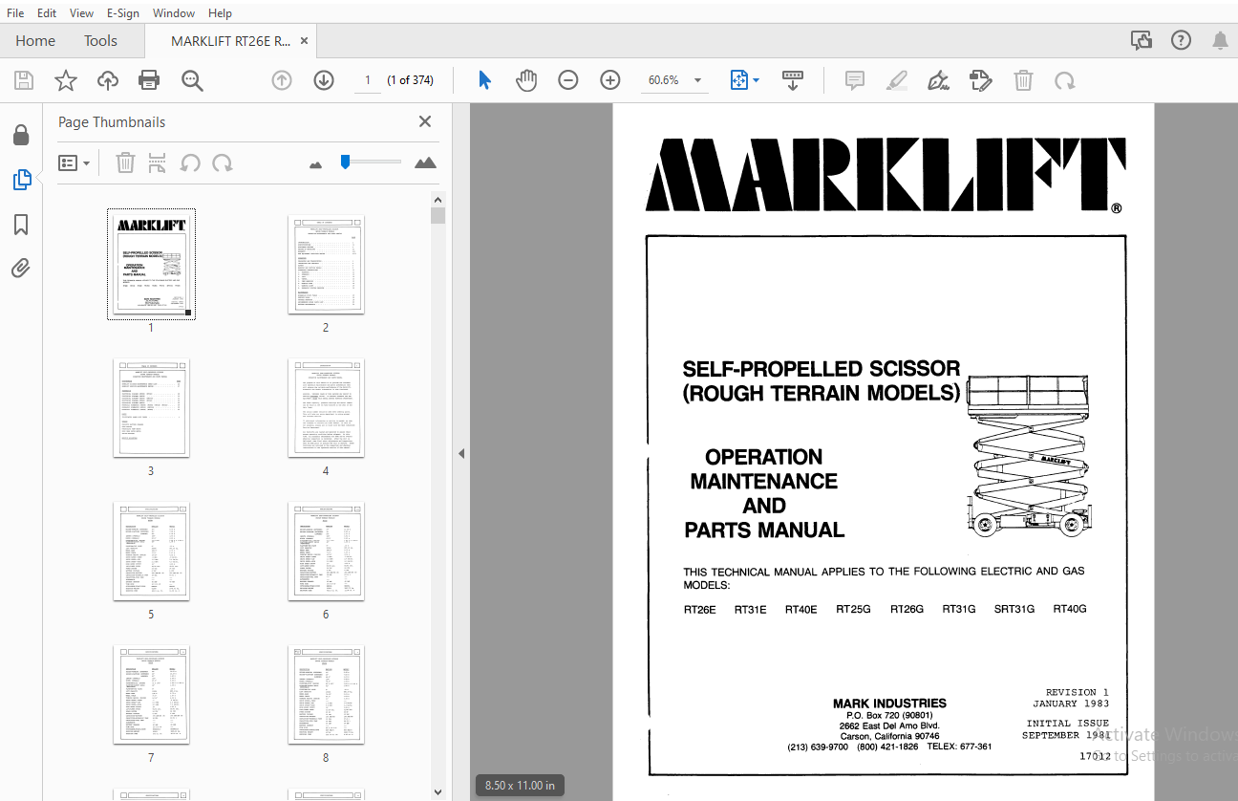Screen dimensions: 1238x801
Task: Close the Page Thumbnails panel
Action: coord(425,121)
